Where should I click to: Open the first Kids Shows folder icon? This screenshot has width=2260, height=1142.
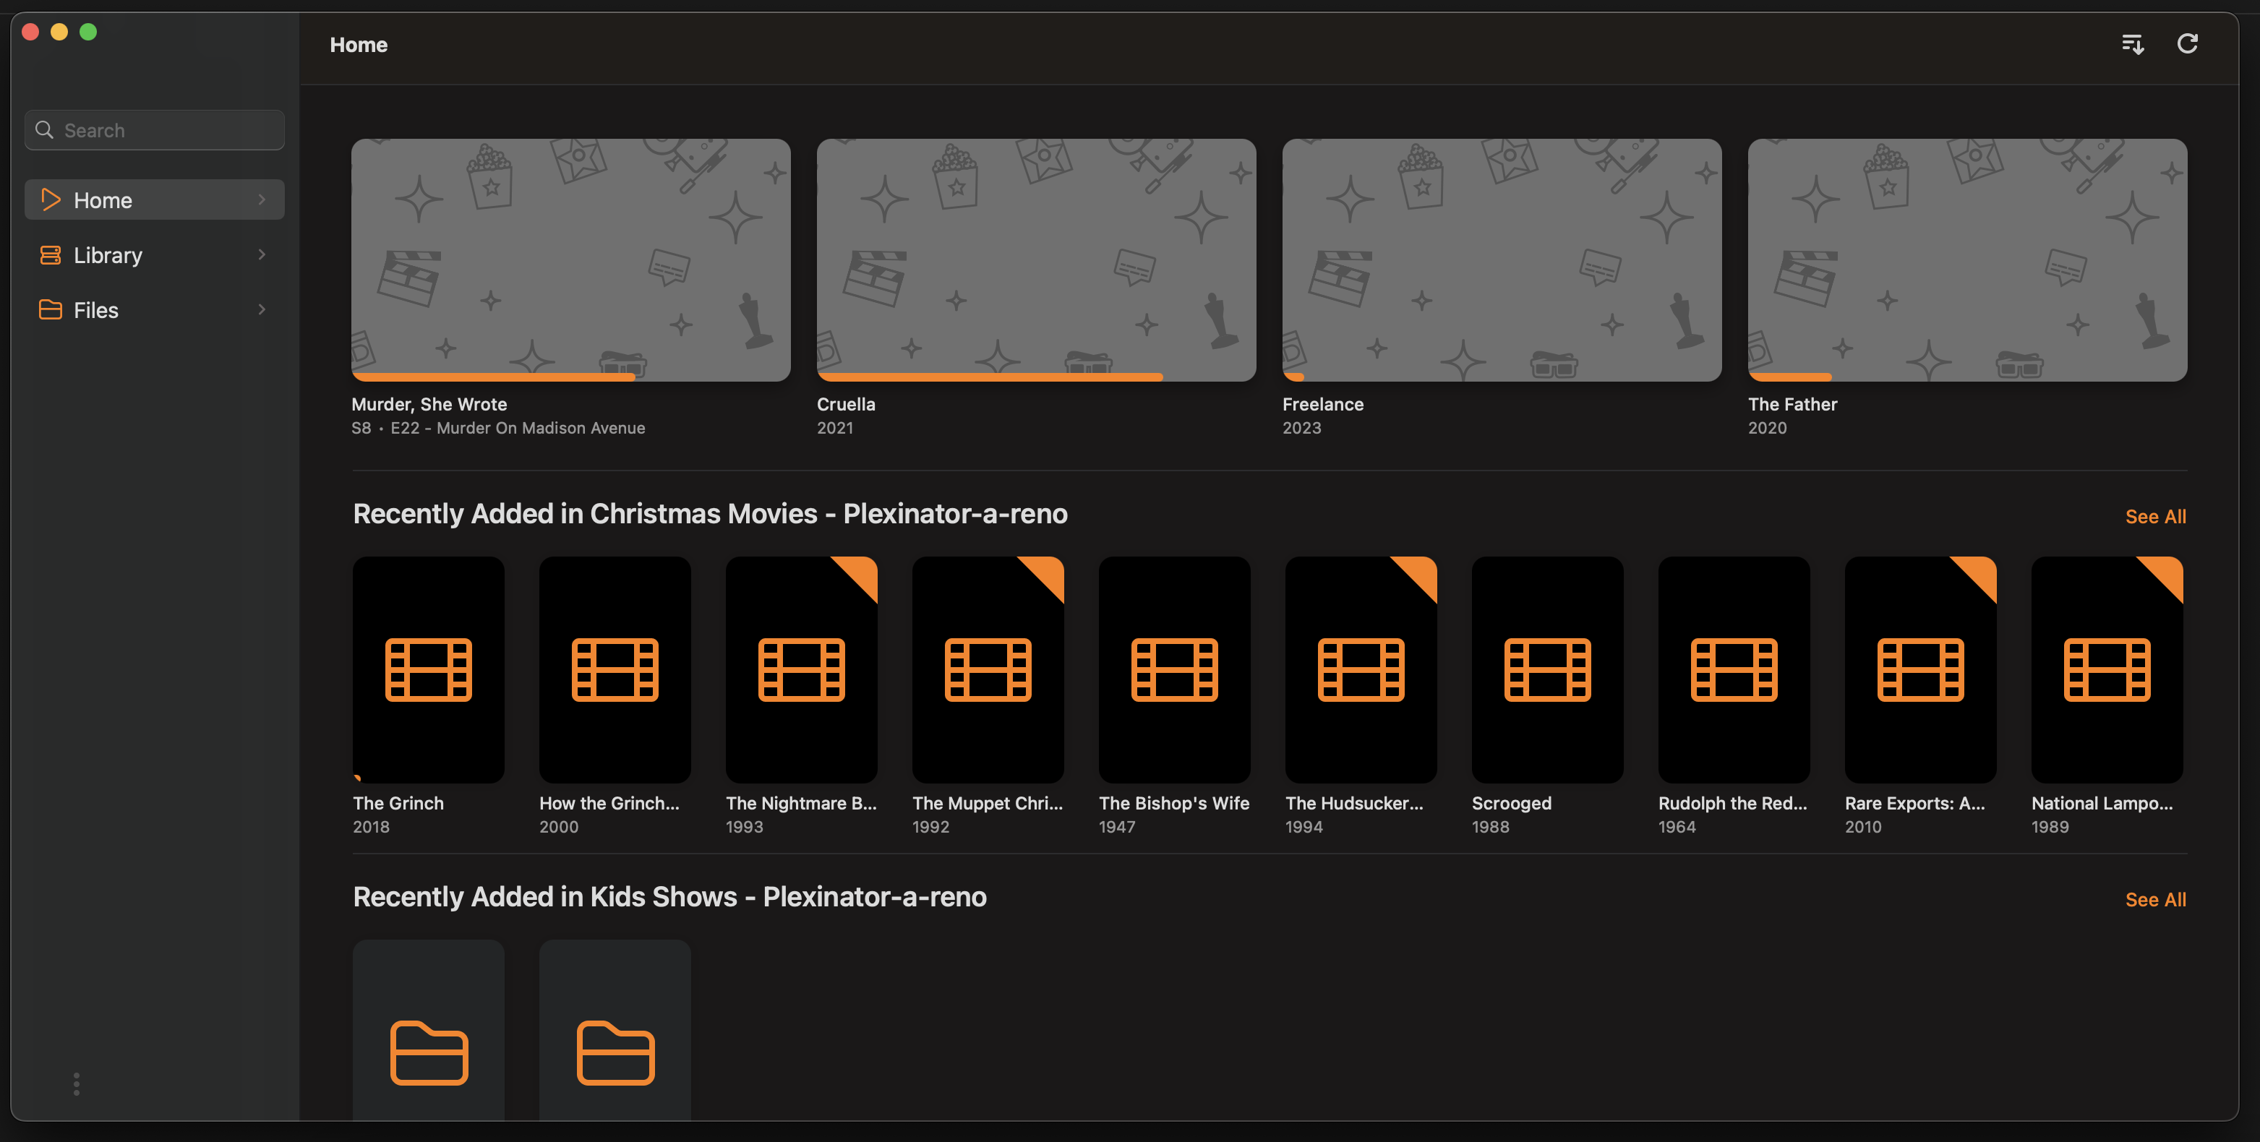click(428, 1052)
